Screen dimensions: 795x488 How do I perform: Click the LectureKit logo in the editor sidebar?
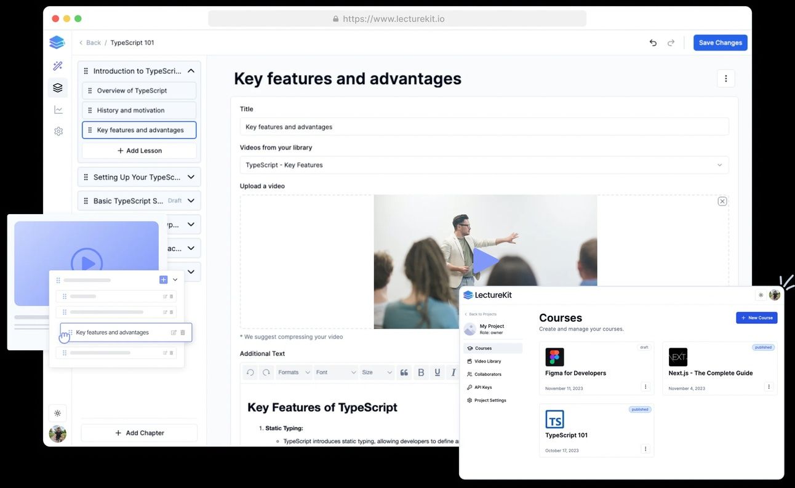[x=57, y=42]
